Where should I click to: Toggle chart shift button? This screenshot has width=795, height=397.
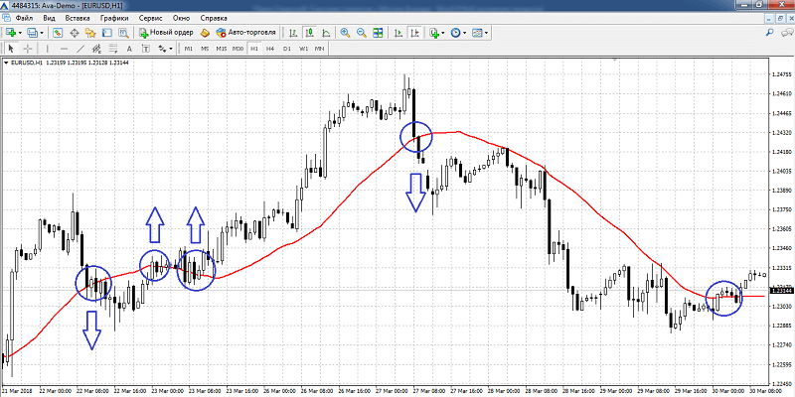(414, 33)
